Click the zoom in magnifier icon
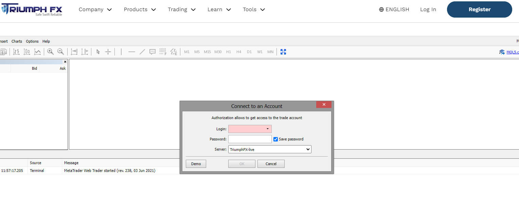 click(x=50, y=52)
